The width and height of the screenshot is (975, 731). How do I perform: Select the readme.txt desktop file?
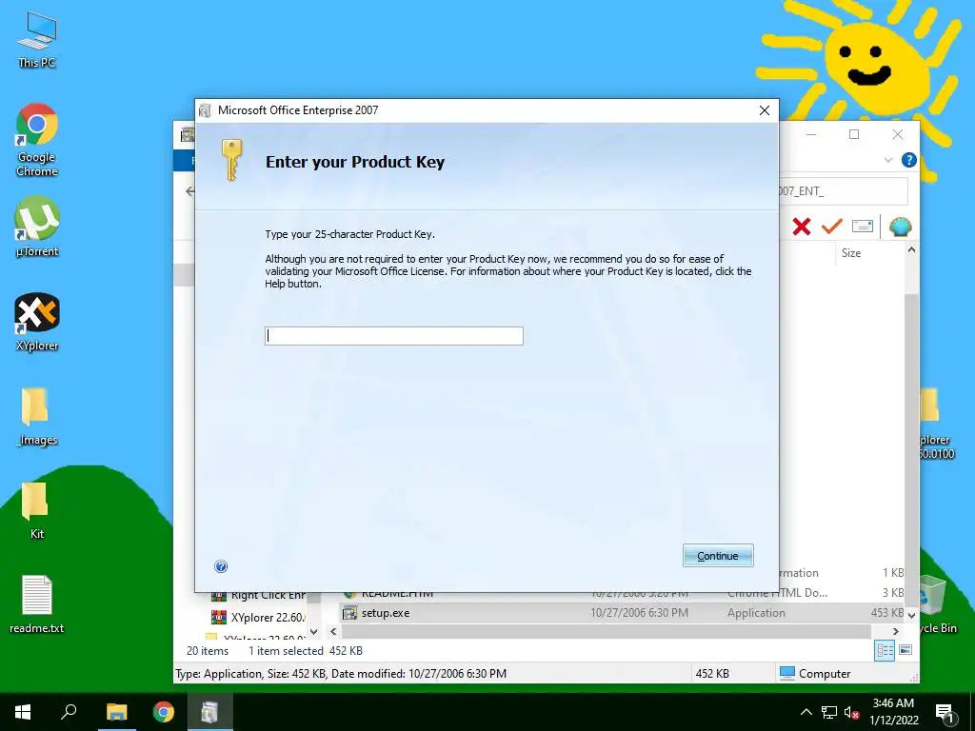(x=37, y=604)
